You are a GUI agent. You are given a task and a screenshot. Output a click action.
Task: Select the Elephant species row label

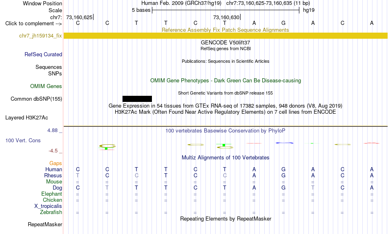click(x=51, y=194)
